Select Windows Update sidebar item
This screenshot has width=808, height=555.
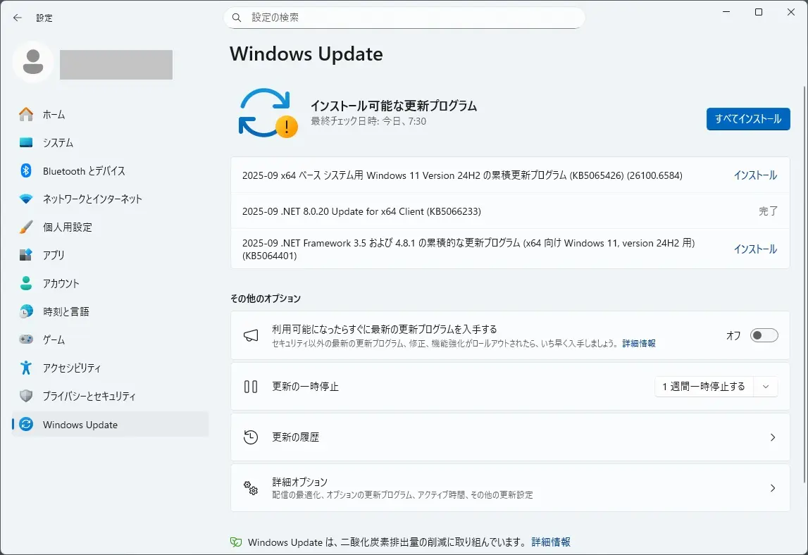pyautogui.click(x=111, y=424)
